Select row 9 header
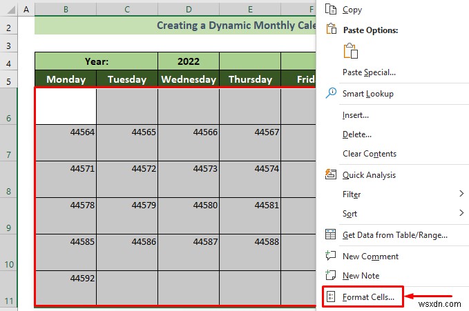 click(x=9, y=216)
